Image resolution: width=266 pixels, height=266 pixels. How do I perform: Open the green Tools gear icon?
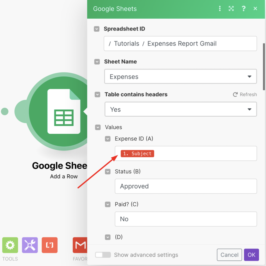click(10, 245)
